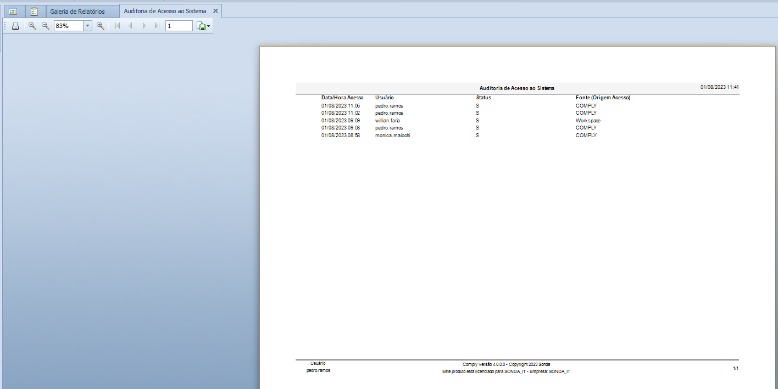Click the export/save report icon

(x=201, y=26)
